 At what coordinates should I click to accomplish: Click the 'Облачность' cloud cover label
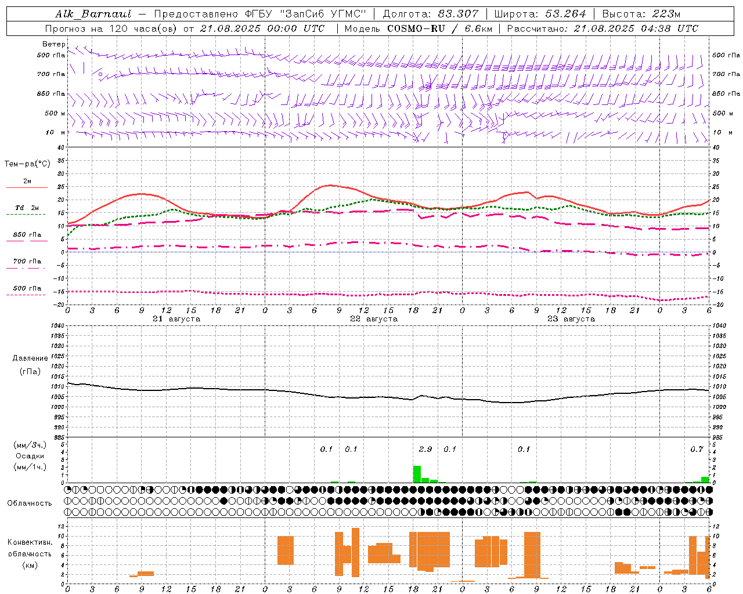click(30, 504)
